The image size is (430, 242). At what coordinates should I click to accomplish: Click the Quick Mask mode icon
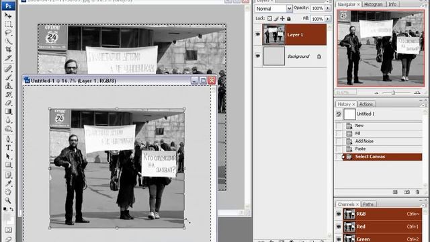(x=8, y=230)
